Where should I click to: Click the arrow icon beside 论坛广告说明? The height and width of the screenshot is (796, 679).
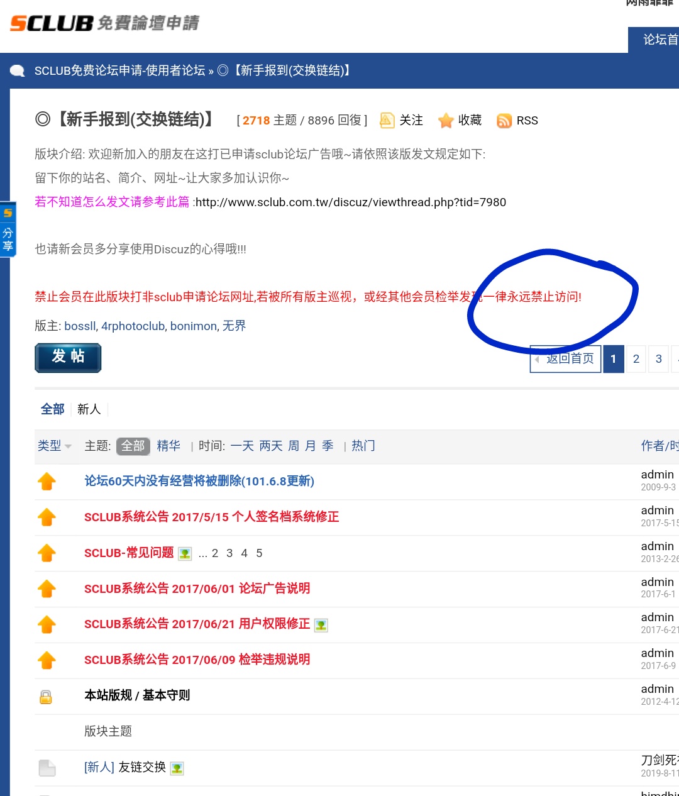click(x=47, y=589)
